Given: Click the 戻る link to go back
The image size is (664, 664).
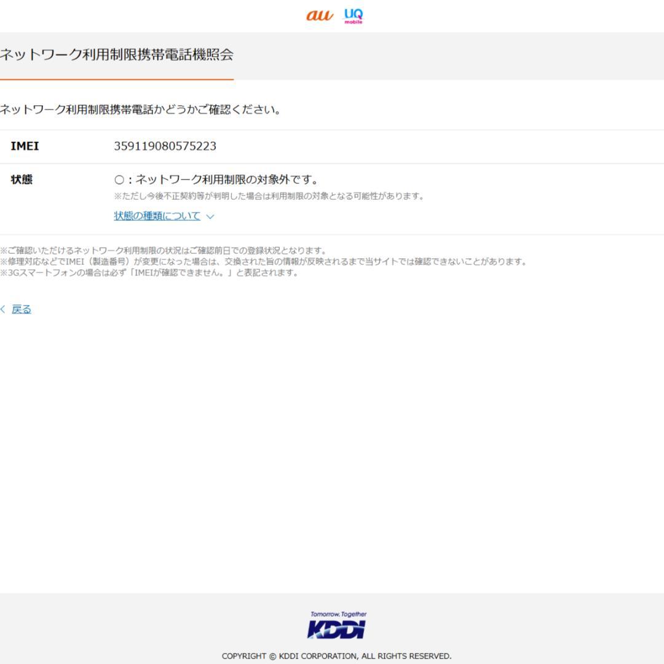Looking at the screenshot, I should click(x=22, y=309).
